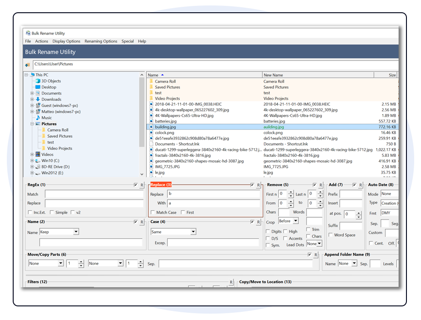Image resolution: width=421 pixels, height=320 pixels.
Task: Click the Camera Roll folder icon in file list
Action: pyautogui.click(x=151, y=81)
